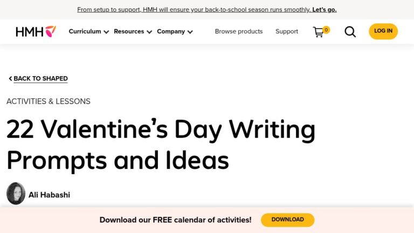
Task: Click the HMH logo
Action: pyautogui.click(x=36, y=31)
